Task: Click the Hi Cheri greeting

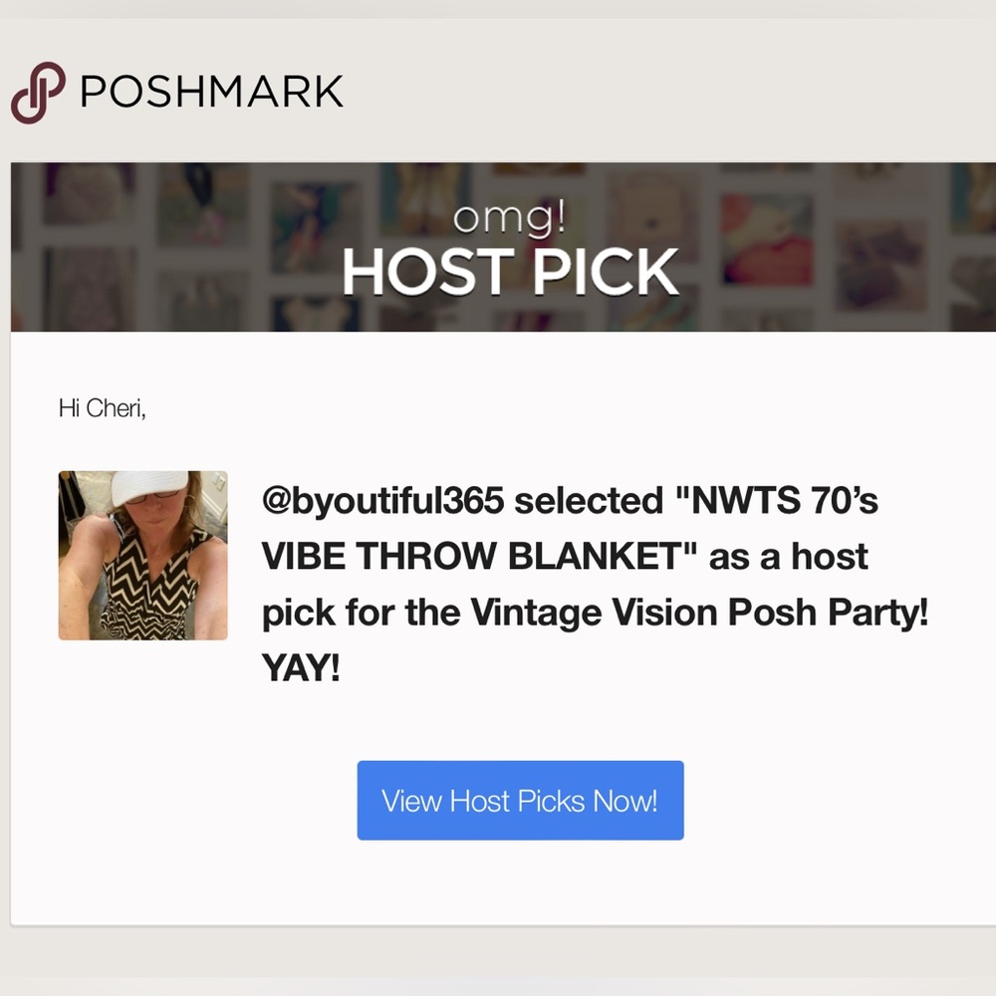Action: 103,408
